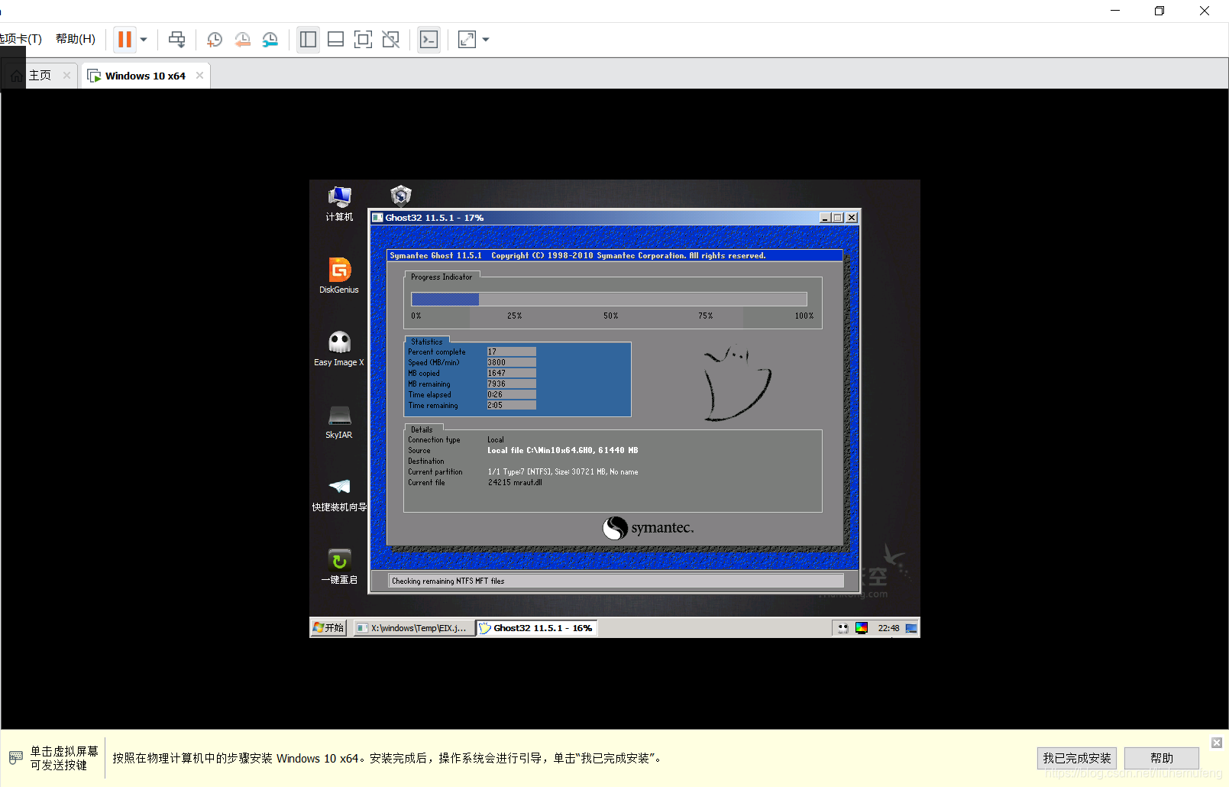Toggle the thumbnail bar view

(x=335, y=39)
